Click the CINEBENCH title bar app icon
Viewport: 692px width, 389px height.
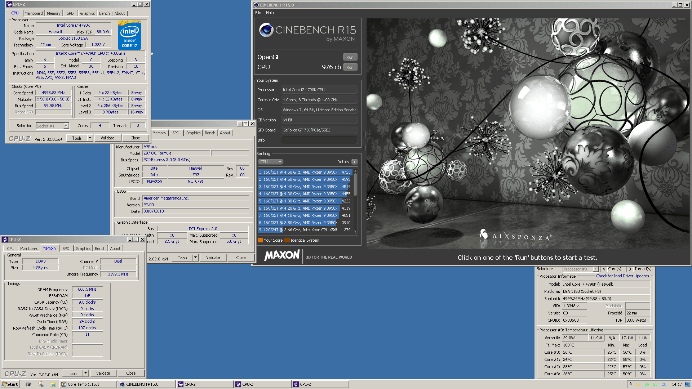point(256,5)
